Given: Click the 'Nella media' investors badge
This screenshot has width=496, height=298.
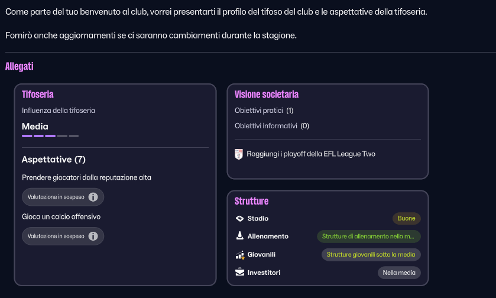Looking at the screenshot, I should pyautogui.click(x=399, y=273).
